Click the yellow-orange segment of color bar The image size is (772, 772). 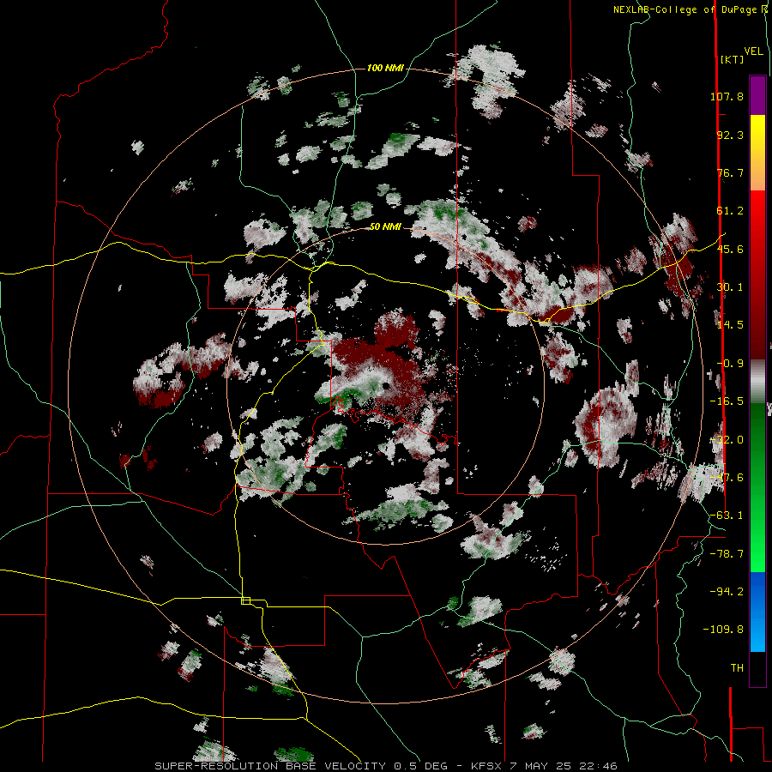(x=757, y=153)
